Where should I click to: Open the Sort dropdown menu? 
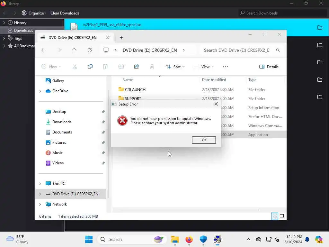point(175,67)
